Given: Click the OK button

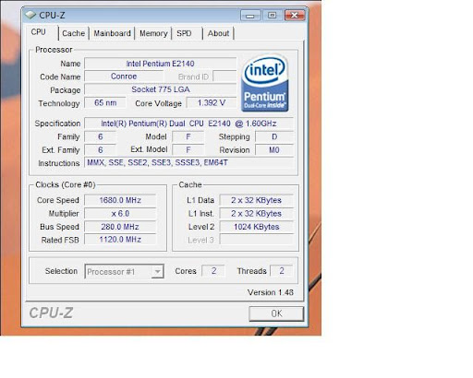Looking at the screenshot, I should point(276,313).
